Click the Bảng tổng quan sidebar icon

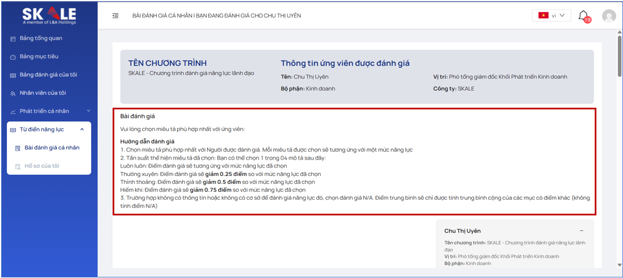click(x=13, y=38)
